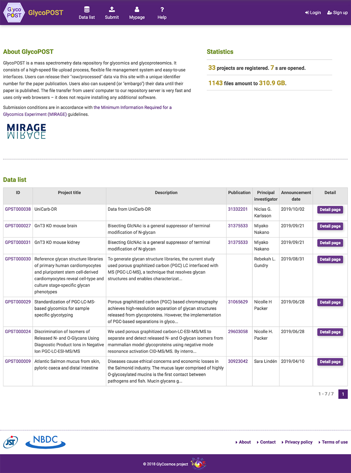Open the Help menu label
This screenshot has height=473, width=351.
162,17
